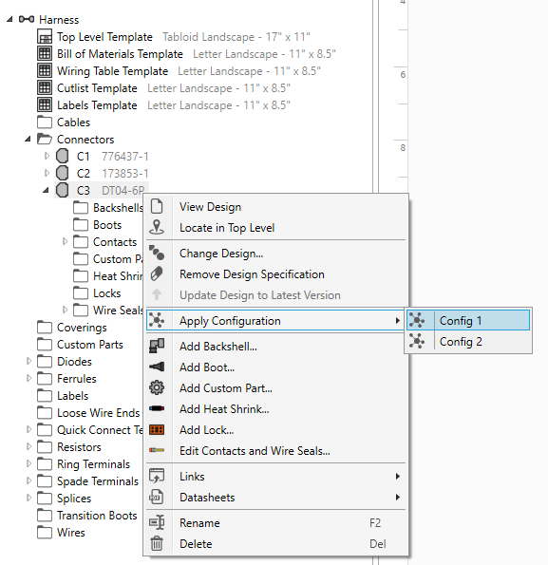Click the Links icon in the context menu

157,476
